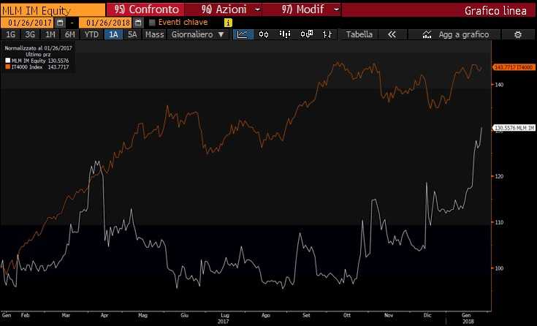Enable the Eventi chiave checkbox
This screenshot has height=326, width=537.
153,23
